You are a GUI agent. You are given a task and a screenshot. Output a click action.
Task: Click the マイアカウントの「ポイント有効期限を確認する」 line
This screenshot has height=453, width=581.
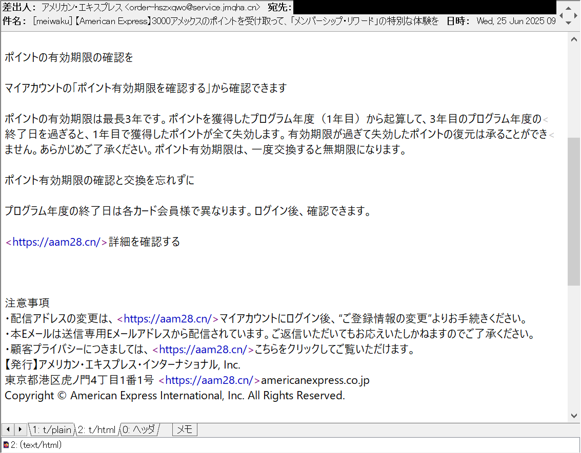[x=146, y=89]
